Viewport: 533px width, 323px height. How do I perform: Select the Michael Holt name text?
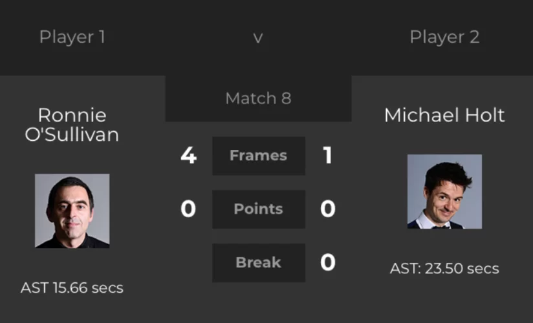point(444,115)
